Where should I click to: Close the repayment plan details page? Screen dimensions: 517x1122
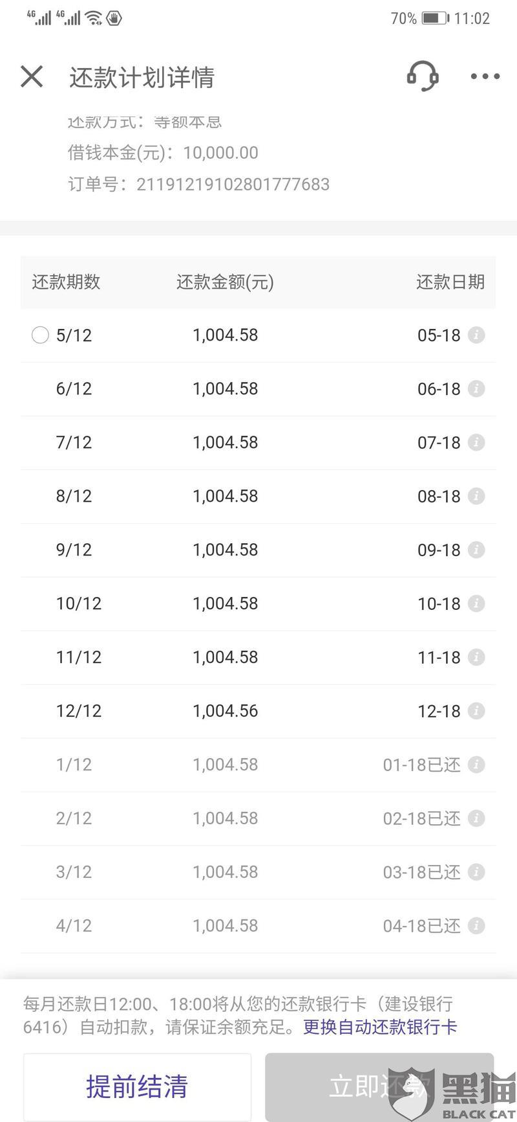(x=32, y=76)
